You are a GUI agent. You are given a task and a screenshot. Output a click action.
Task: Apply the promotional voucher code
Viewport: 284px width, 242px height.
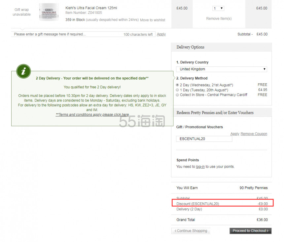[235, 134]
